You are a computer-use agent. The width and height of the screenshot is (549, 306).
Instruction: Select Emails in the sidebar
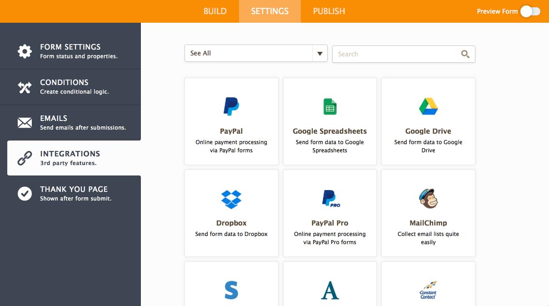click(x=70, y=123)
